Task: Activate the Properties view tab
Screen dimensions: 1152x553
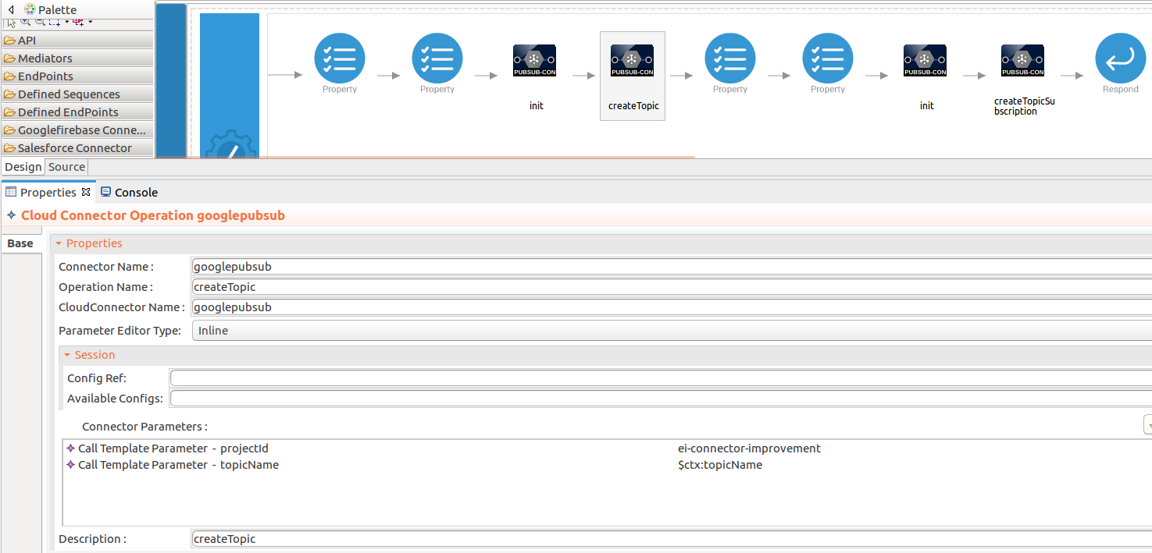Action: coord(48,192)
